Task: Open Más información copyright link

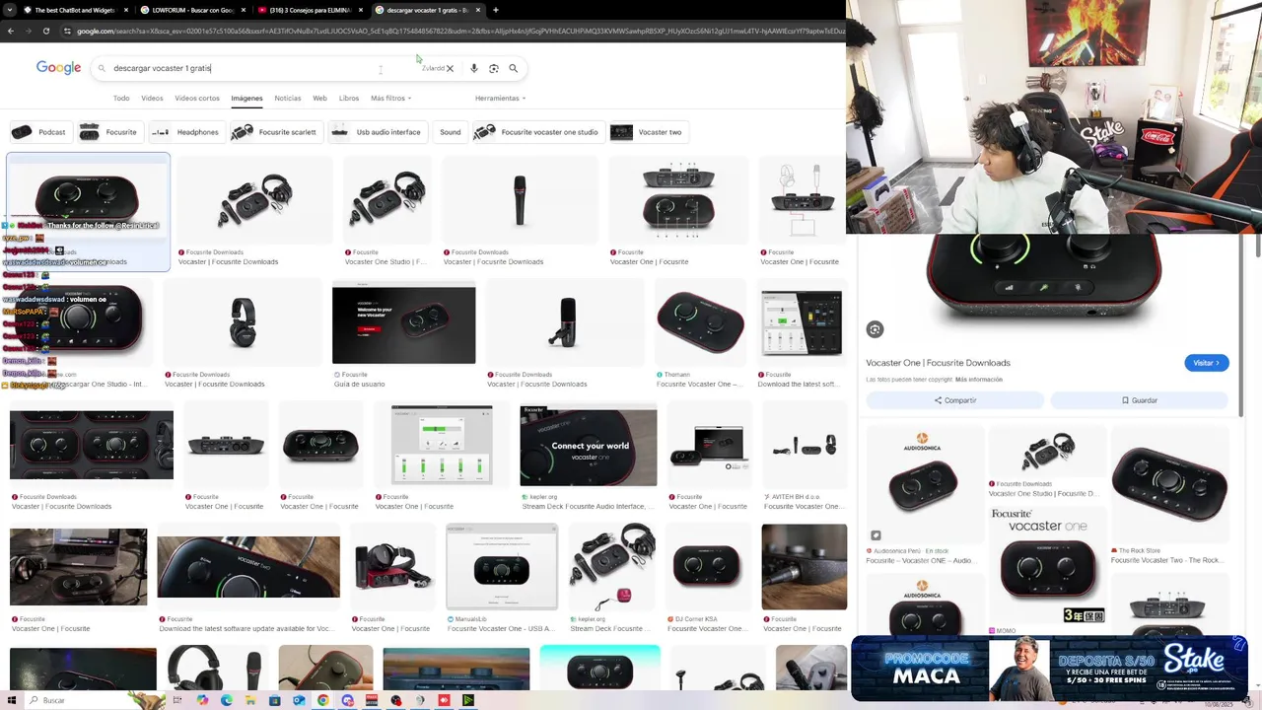Action: [x=978, y=380]
